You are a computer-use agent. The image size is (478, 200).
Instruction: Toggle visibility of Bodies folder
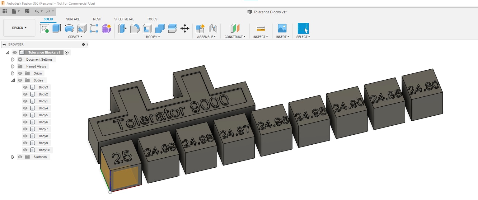tap(20, 80)
